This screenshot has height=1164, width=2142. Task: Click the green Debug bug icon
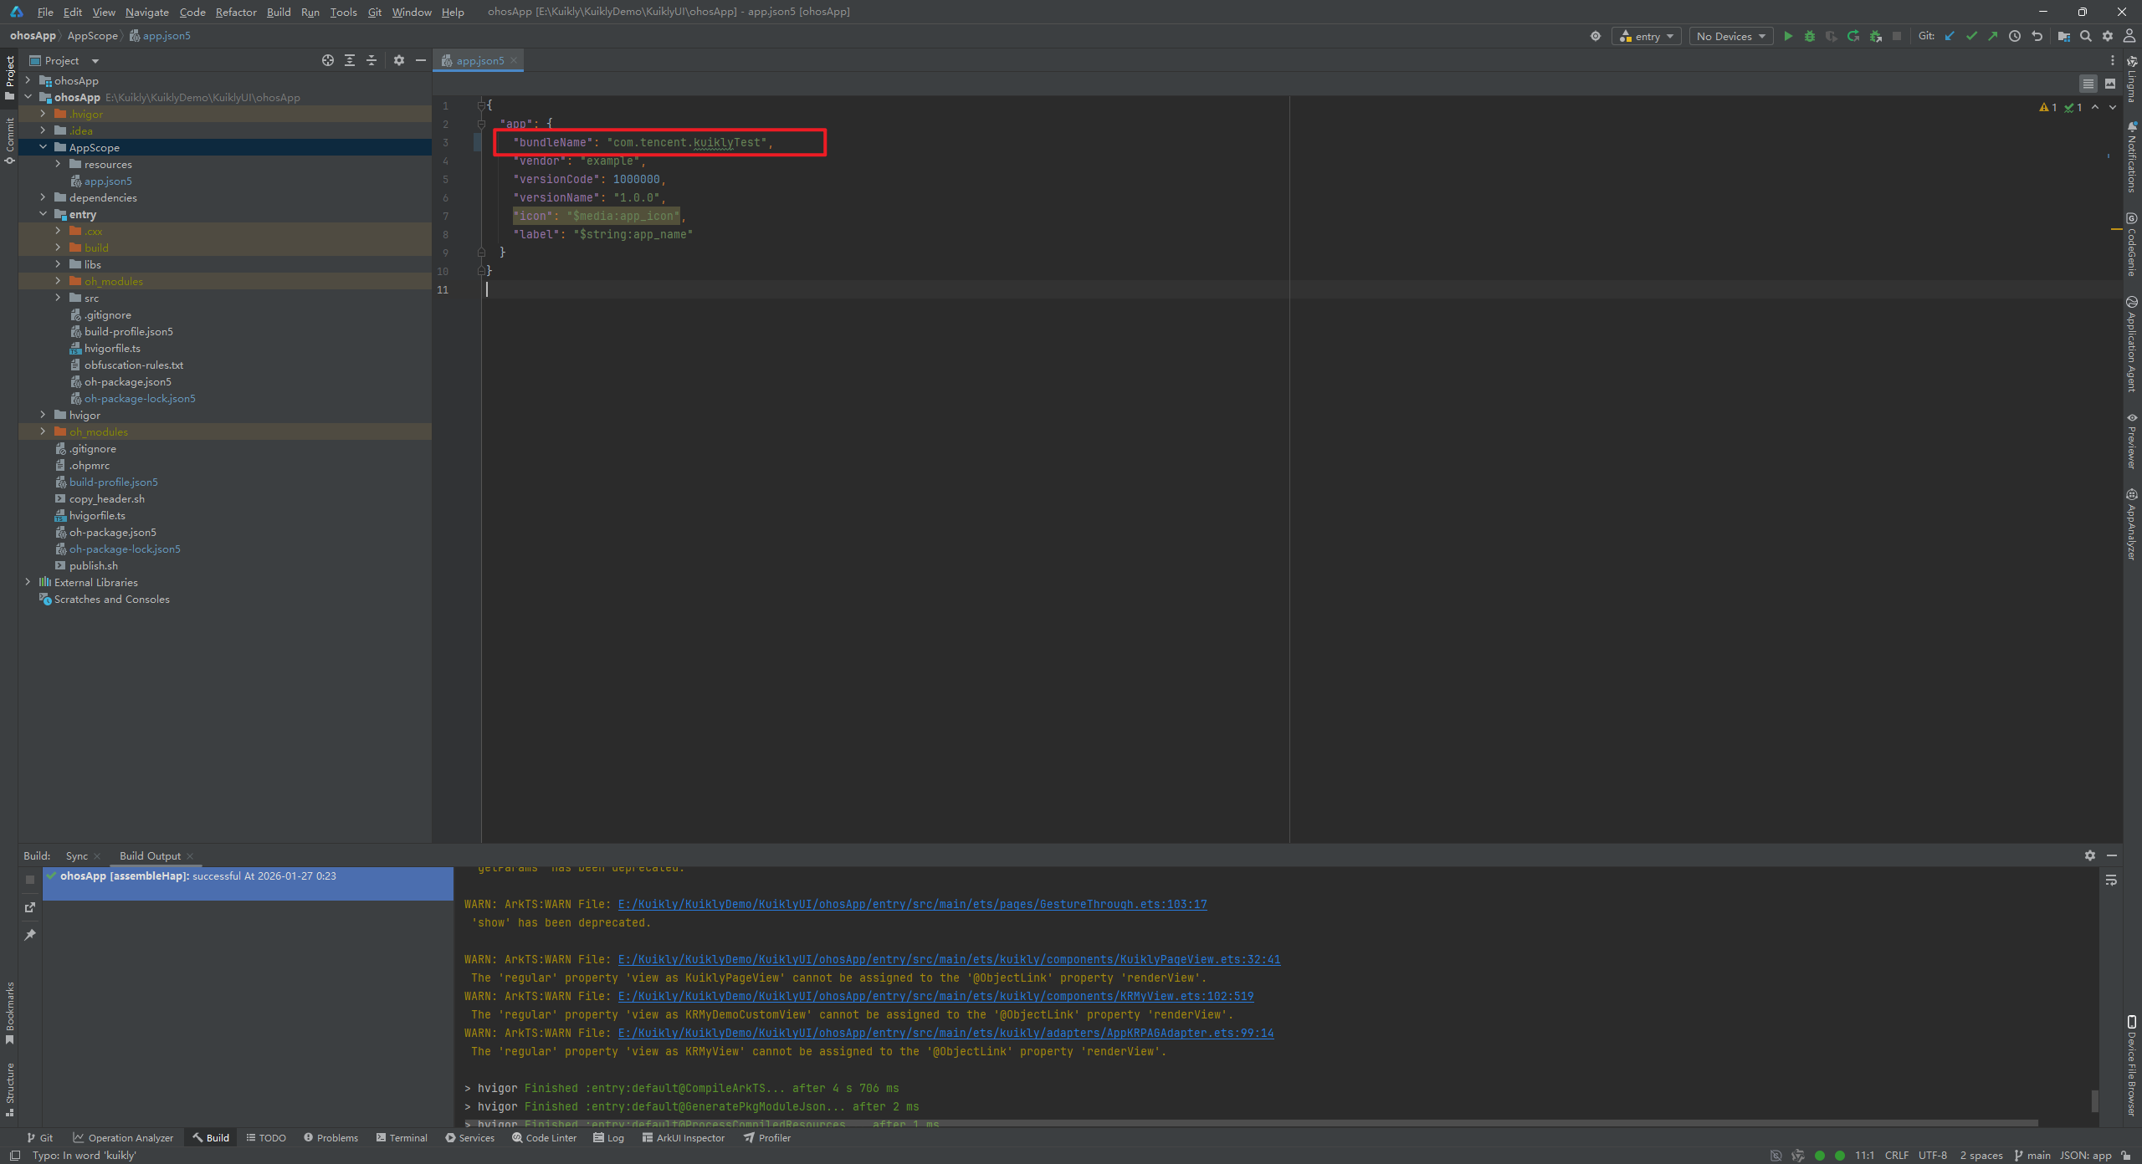coord(1810,36)
